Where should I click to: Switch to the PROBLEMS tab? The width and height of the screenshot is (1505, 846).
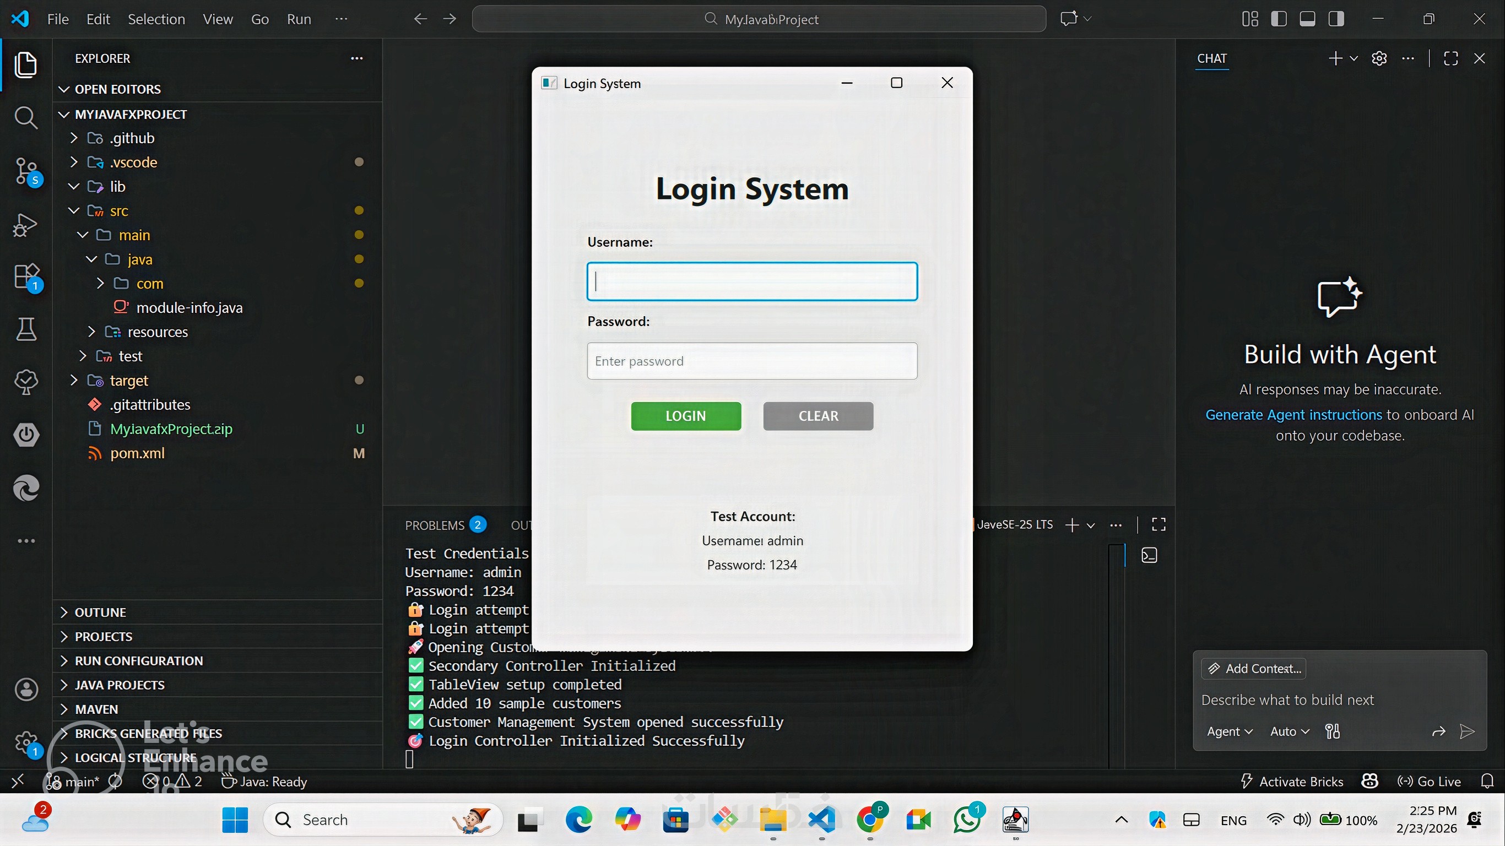(434, 525)
